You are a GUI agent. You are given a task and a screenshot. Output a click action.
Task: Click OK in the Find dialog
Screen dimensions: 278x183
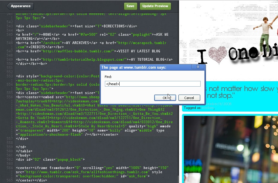164,98
